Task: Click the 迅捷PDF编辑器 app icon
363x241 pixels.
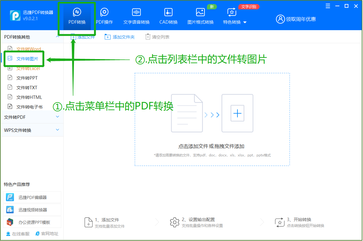Action: coord(10,197)
